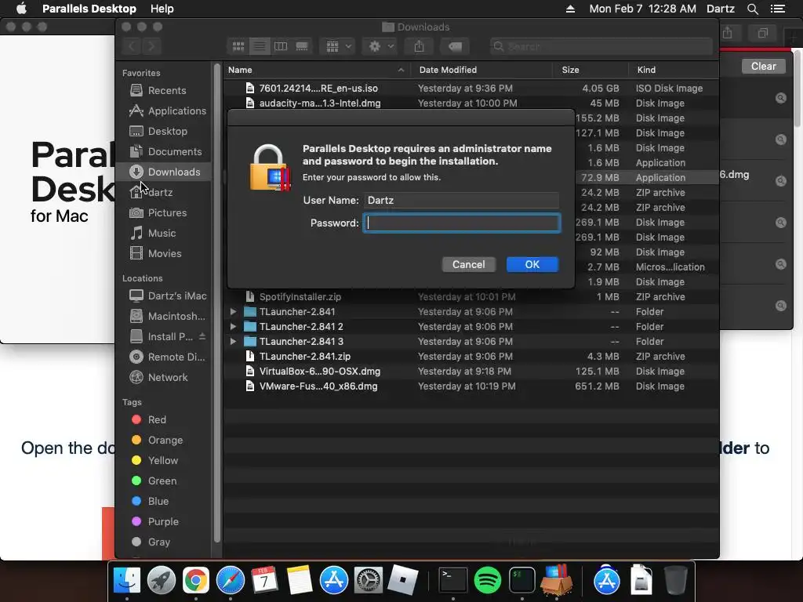Go forward in Finder navigation
803x602 pixels.
[152, 46]
